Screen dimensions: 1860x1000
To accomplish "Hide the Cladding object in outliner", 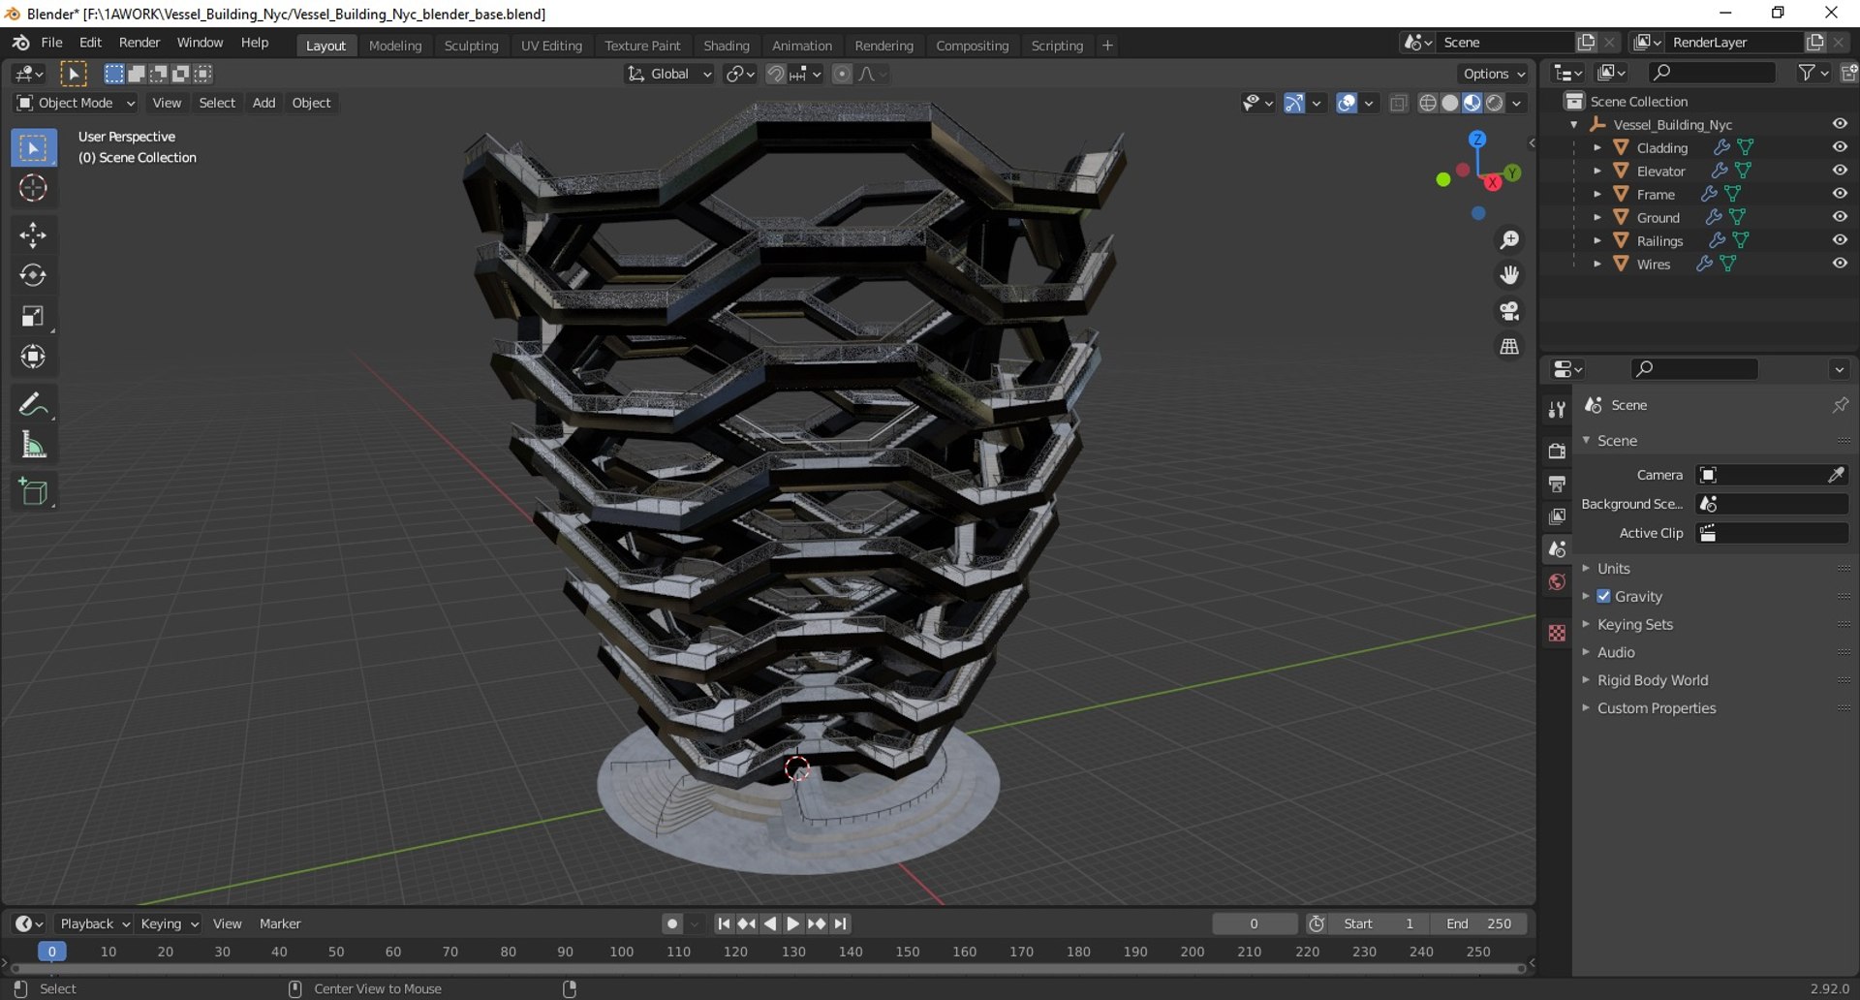I will tap(1840, 147).
